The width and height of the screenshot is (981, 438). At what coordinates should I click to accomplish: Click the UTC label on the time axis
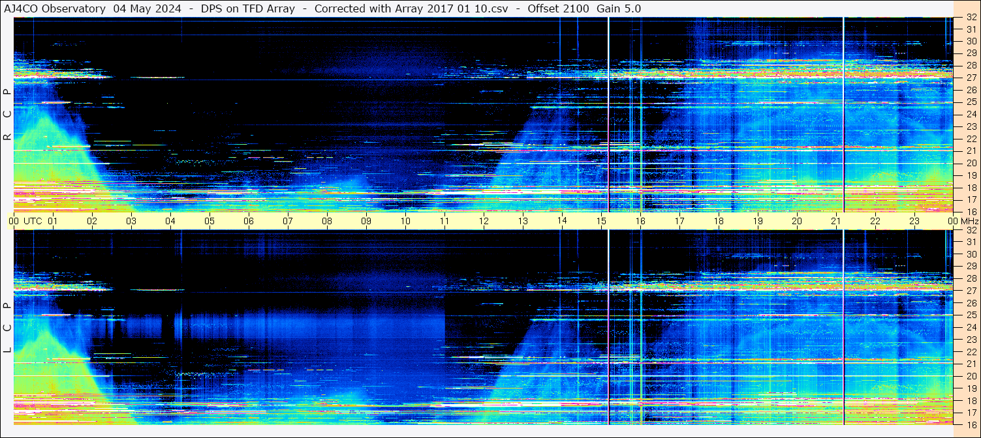(33, 221)
